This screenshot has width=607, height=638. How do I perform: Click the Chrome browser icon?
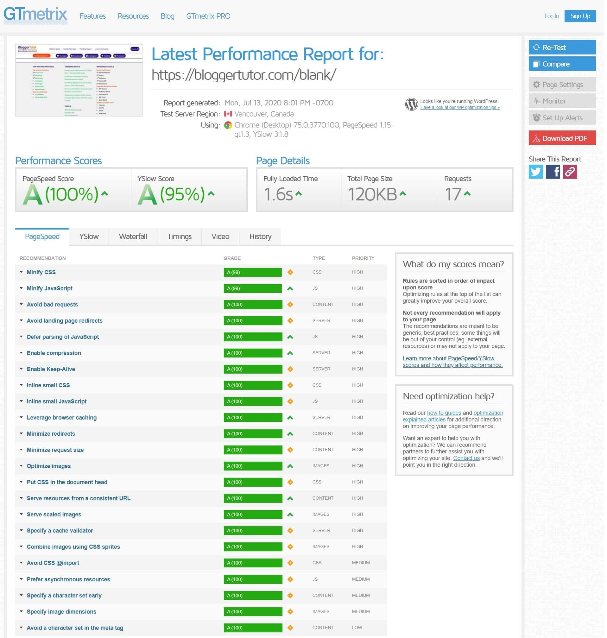[228, 125]
